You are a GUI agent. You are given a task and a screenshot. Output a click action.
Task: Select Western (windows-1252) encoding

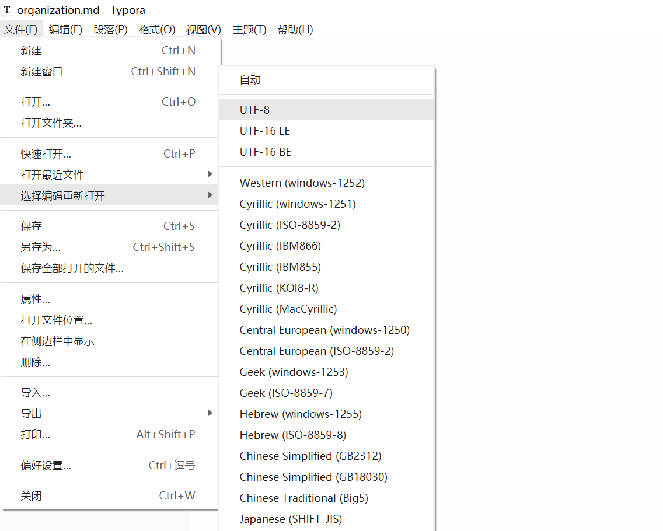coord(302,182)
